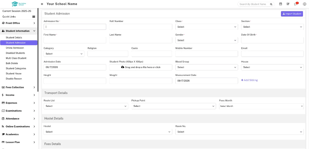Viewport: 309px width, 149px height.
Task: Click the Income dollar icon
Action: (2, 95)
